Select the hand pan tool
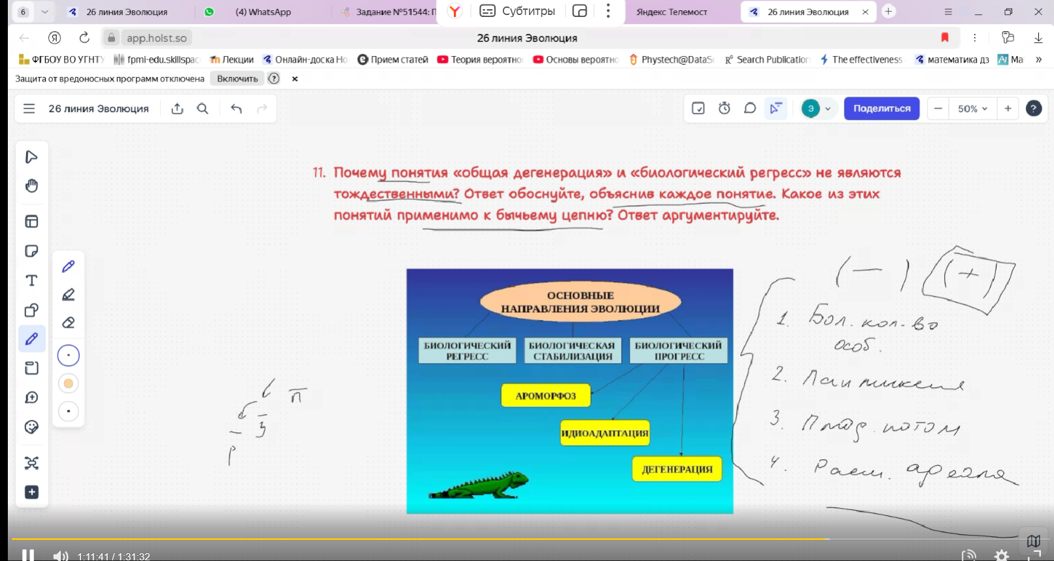The image size is (1054, 561). [x=31, y=186]
